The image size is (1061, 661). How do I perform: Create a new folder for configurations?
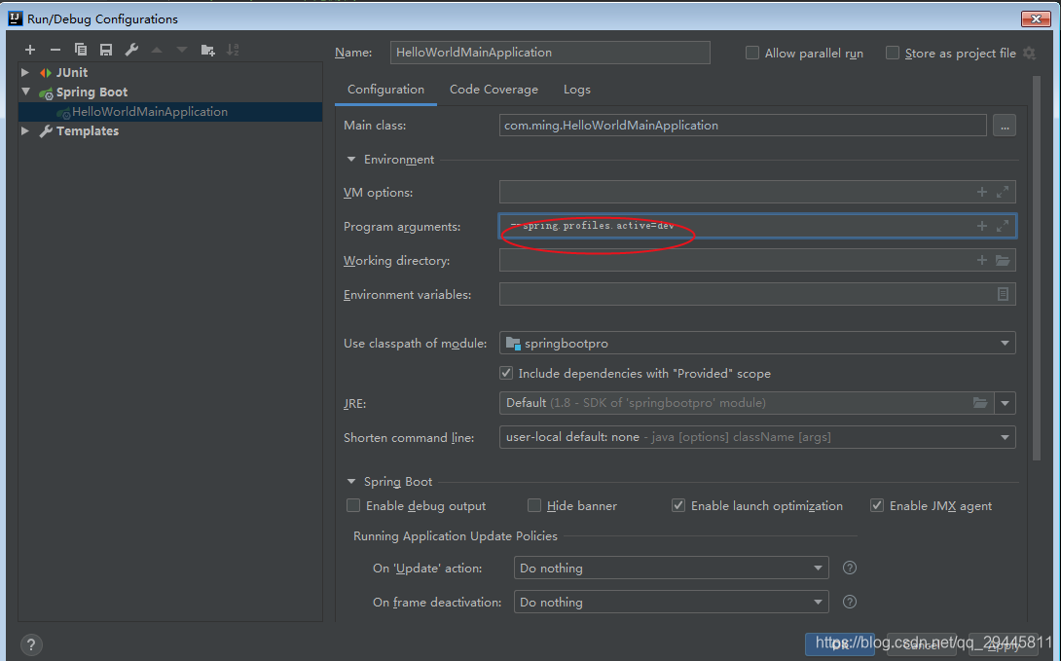tap(207, 50)
